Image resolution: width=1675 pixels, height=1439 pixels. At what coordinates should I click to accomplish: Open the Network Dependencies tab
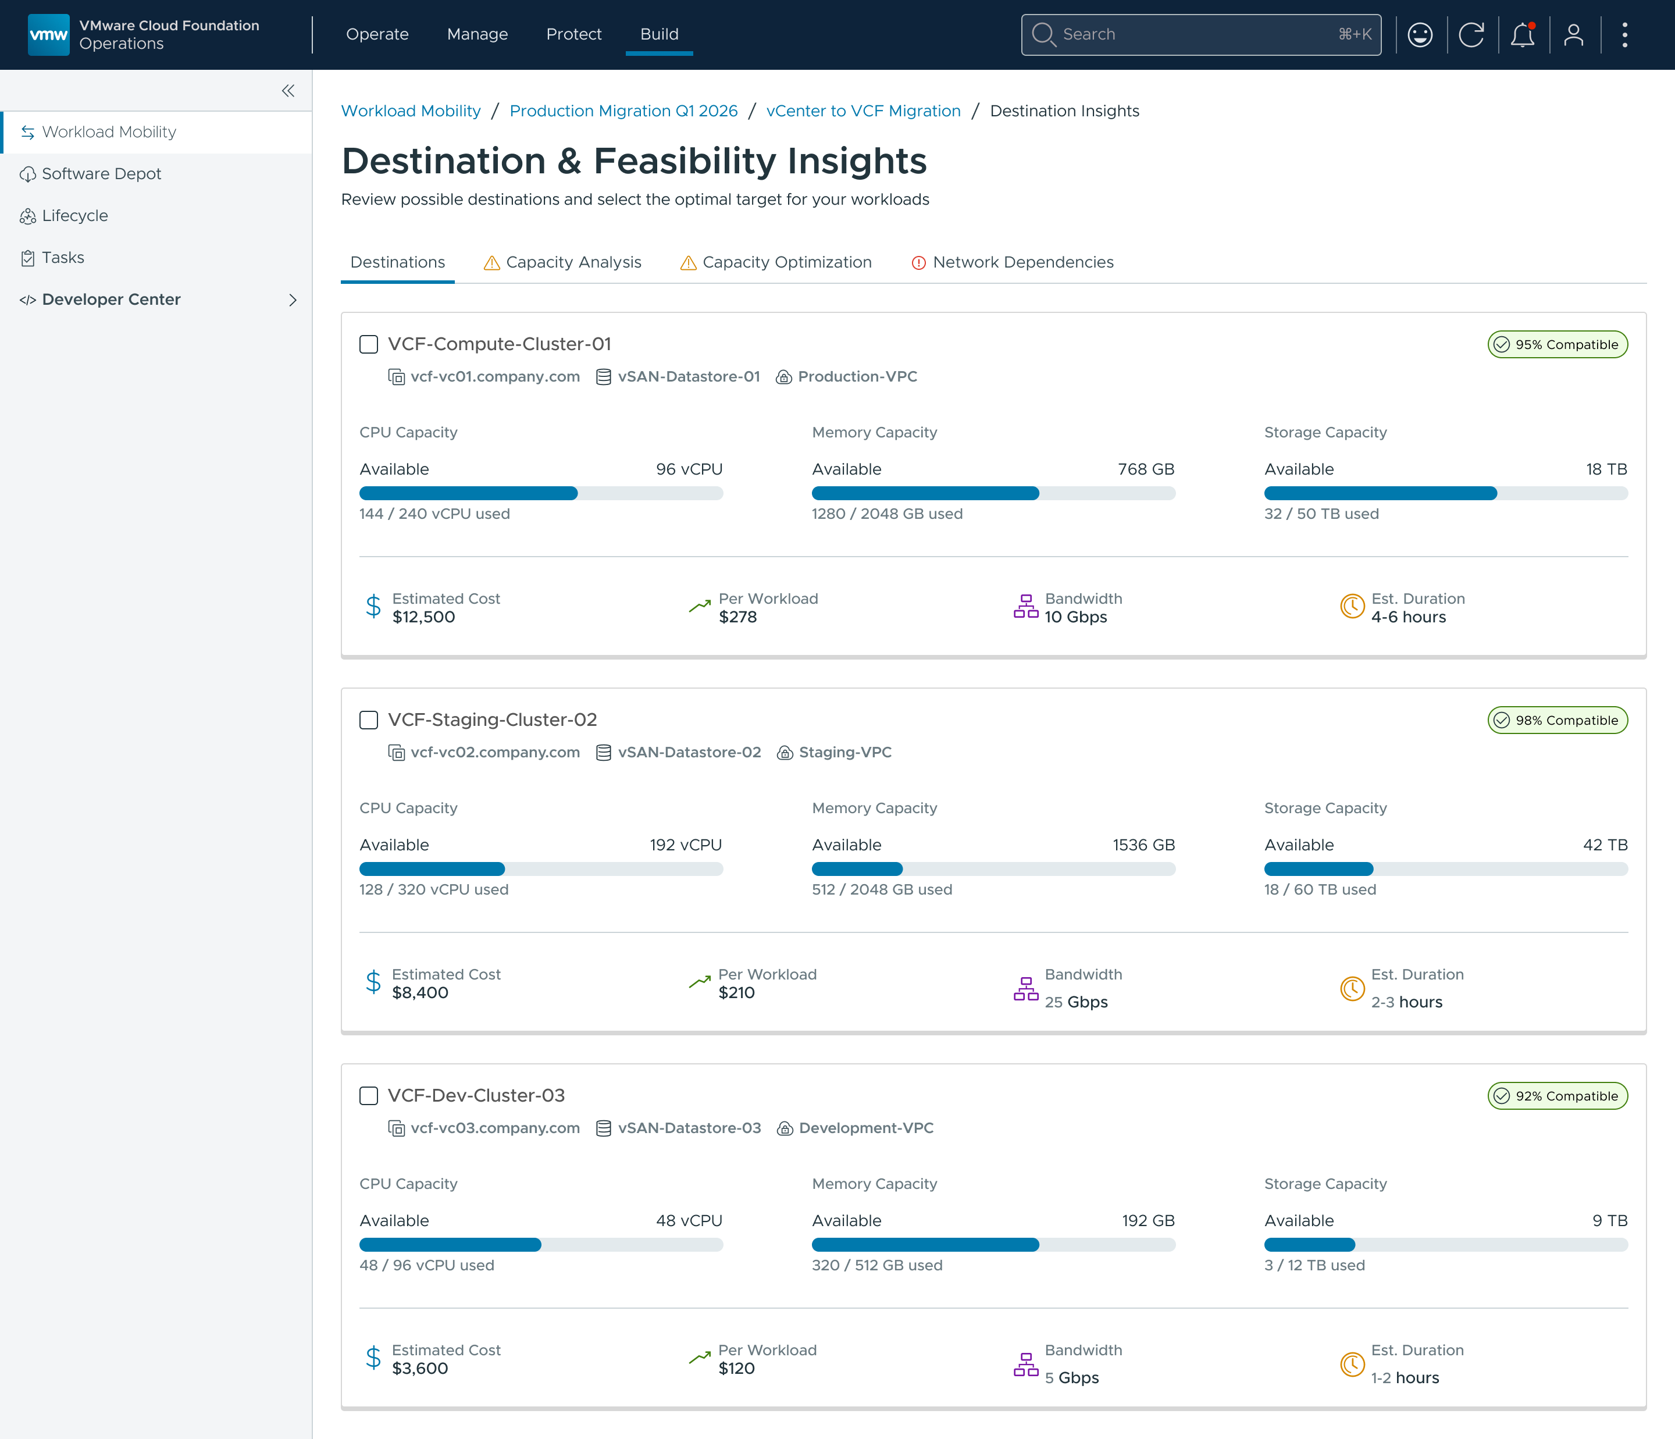tap(1012, 262)
